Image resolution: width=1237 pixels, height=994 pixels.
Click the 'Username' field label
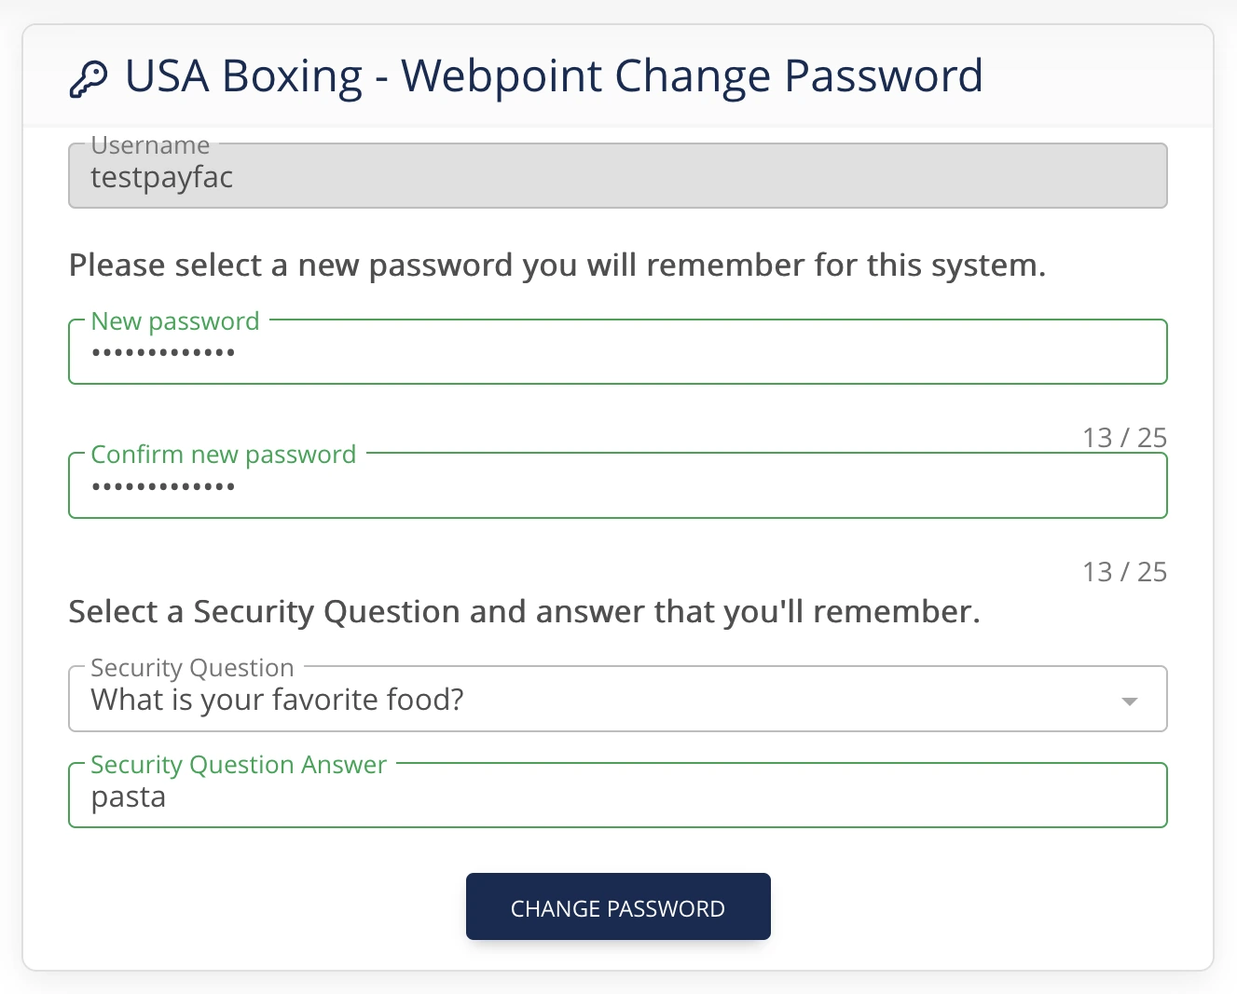[150, 145]
